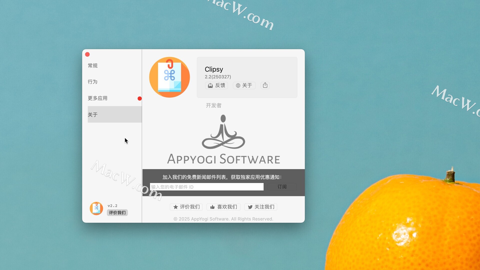Click the 反馈 feedback button

216,85
